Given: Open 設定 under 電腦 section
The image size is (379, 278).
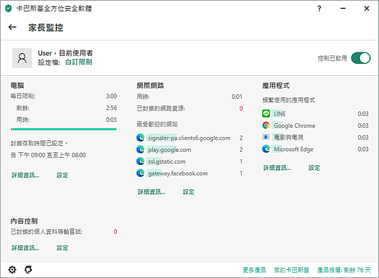Looking at the screenshot, I should (63, 175).
